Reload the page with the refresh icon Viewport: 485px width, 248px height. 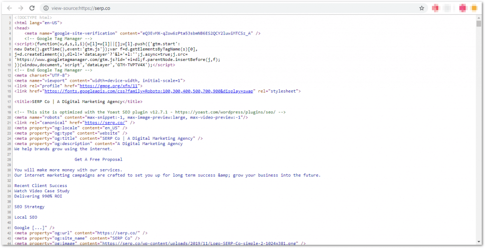(x=32, y=8)
